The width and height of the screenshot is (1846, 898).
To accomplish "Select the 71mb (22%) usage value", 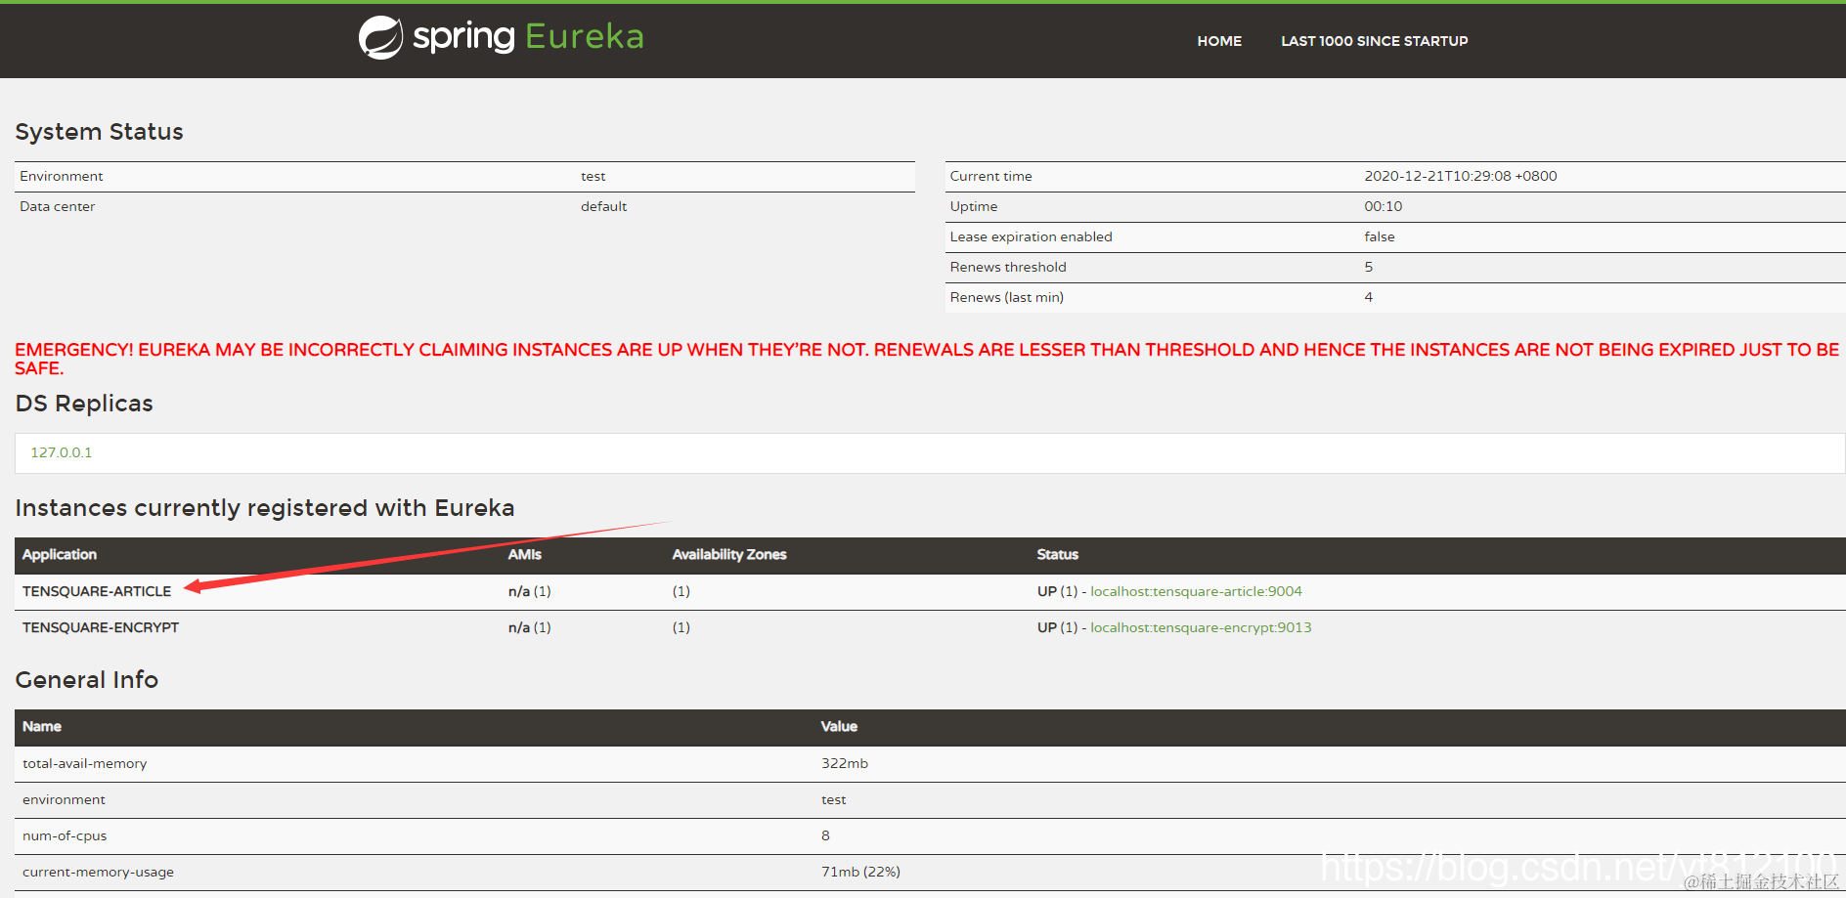I will pyautogui.click(x=860, y=872).
